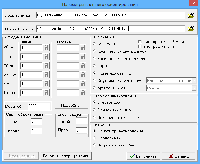Click the right X0 input field

[68, 48]
